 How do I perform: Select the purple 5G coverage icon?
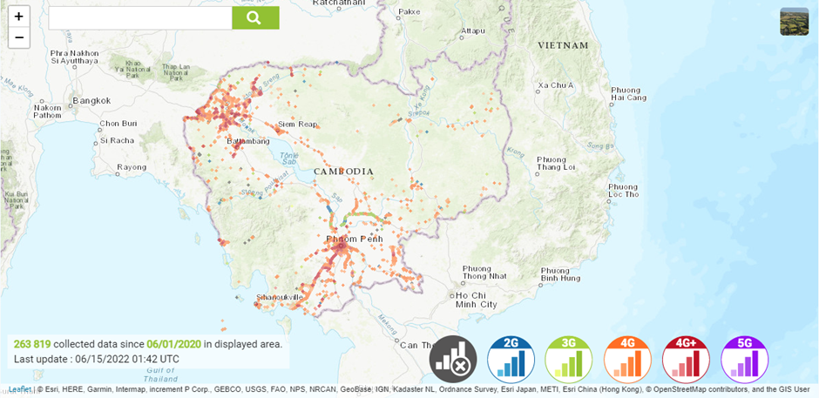pos(745,360)
